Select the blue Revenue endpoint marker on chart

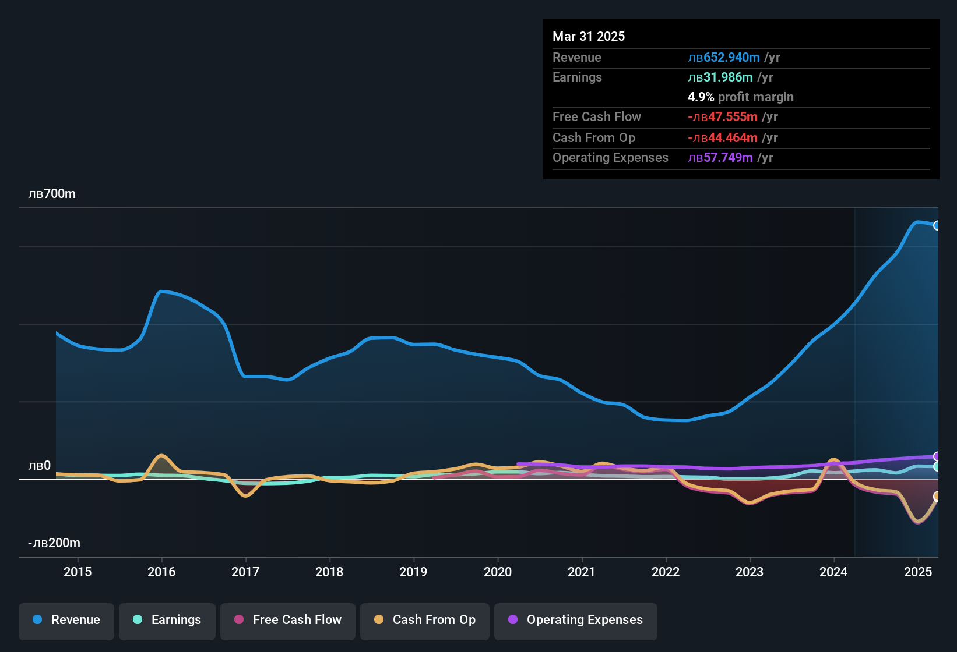[x=937, y=225]
